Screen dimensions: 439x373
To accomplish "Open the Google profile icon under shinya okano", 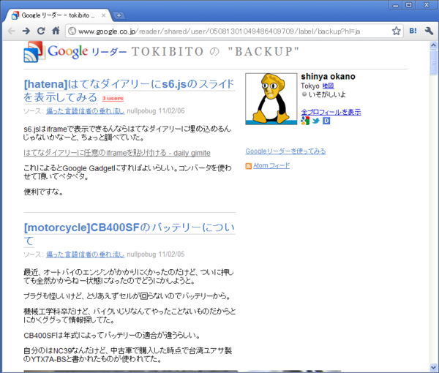I will pos(305,121).
